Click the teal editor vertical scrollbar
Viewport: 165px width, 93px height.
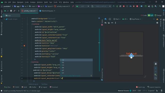pyautogui.click(x=100, y=50)
